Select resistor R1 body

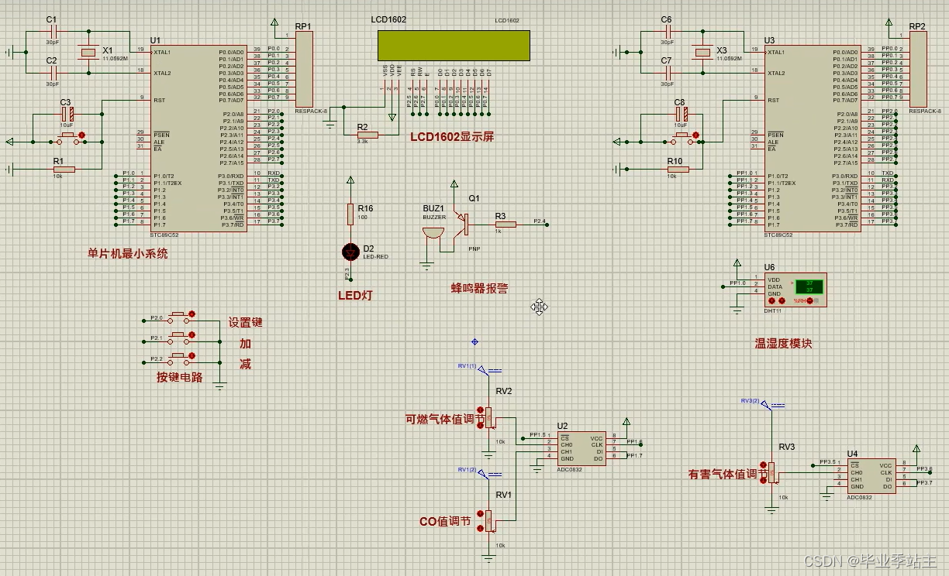(64, 169)
